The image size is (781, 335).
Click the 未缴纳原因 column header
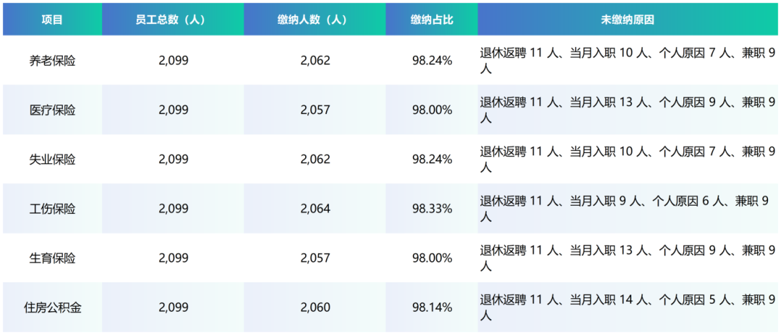coord(628,19)
